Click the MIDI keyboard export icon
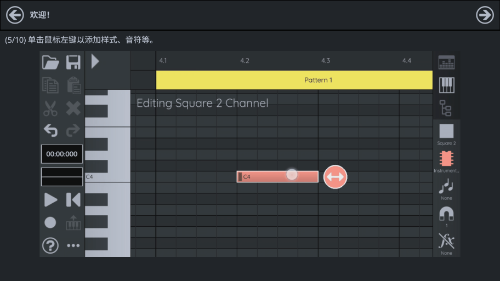 point(73,223)
